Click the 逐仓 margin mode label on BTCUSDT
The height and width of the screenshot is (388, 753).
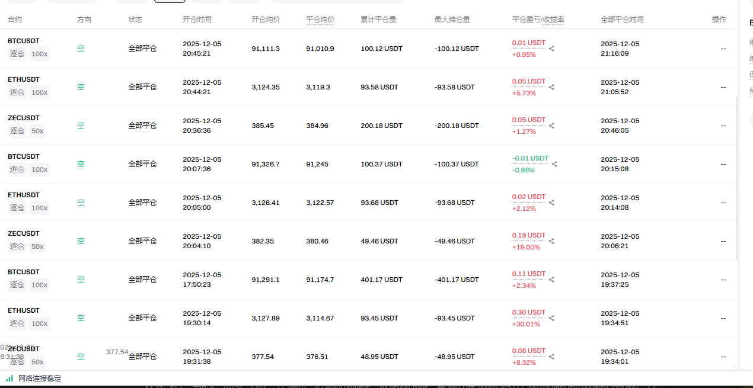coord(17,53)
